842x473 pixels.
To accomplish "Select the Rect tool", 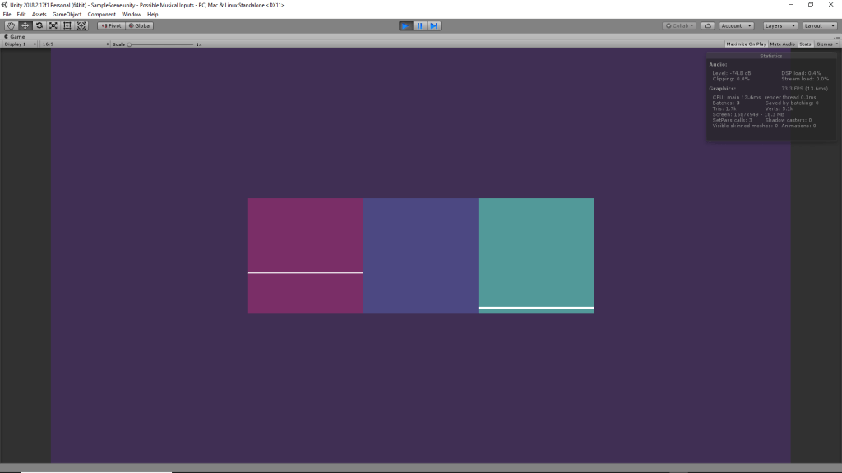I will 67,25.
